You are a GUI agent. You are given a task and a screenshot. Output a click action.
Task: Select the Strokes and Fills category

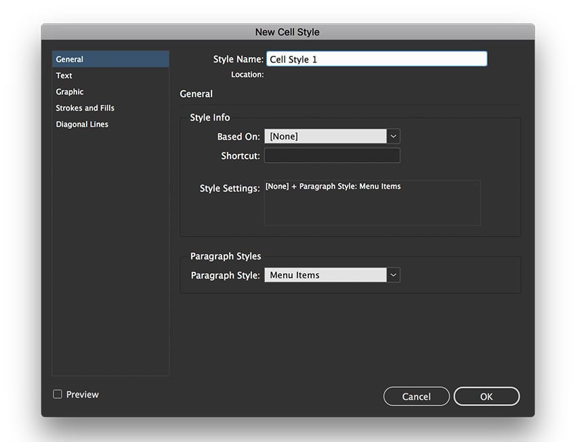click(x=84, y=108)
